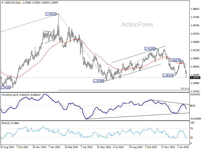Click the MACD 0.00 zero level value
Screen dimensions: 201x150
193,105
